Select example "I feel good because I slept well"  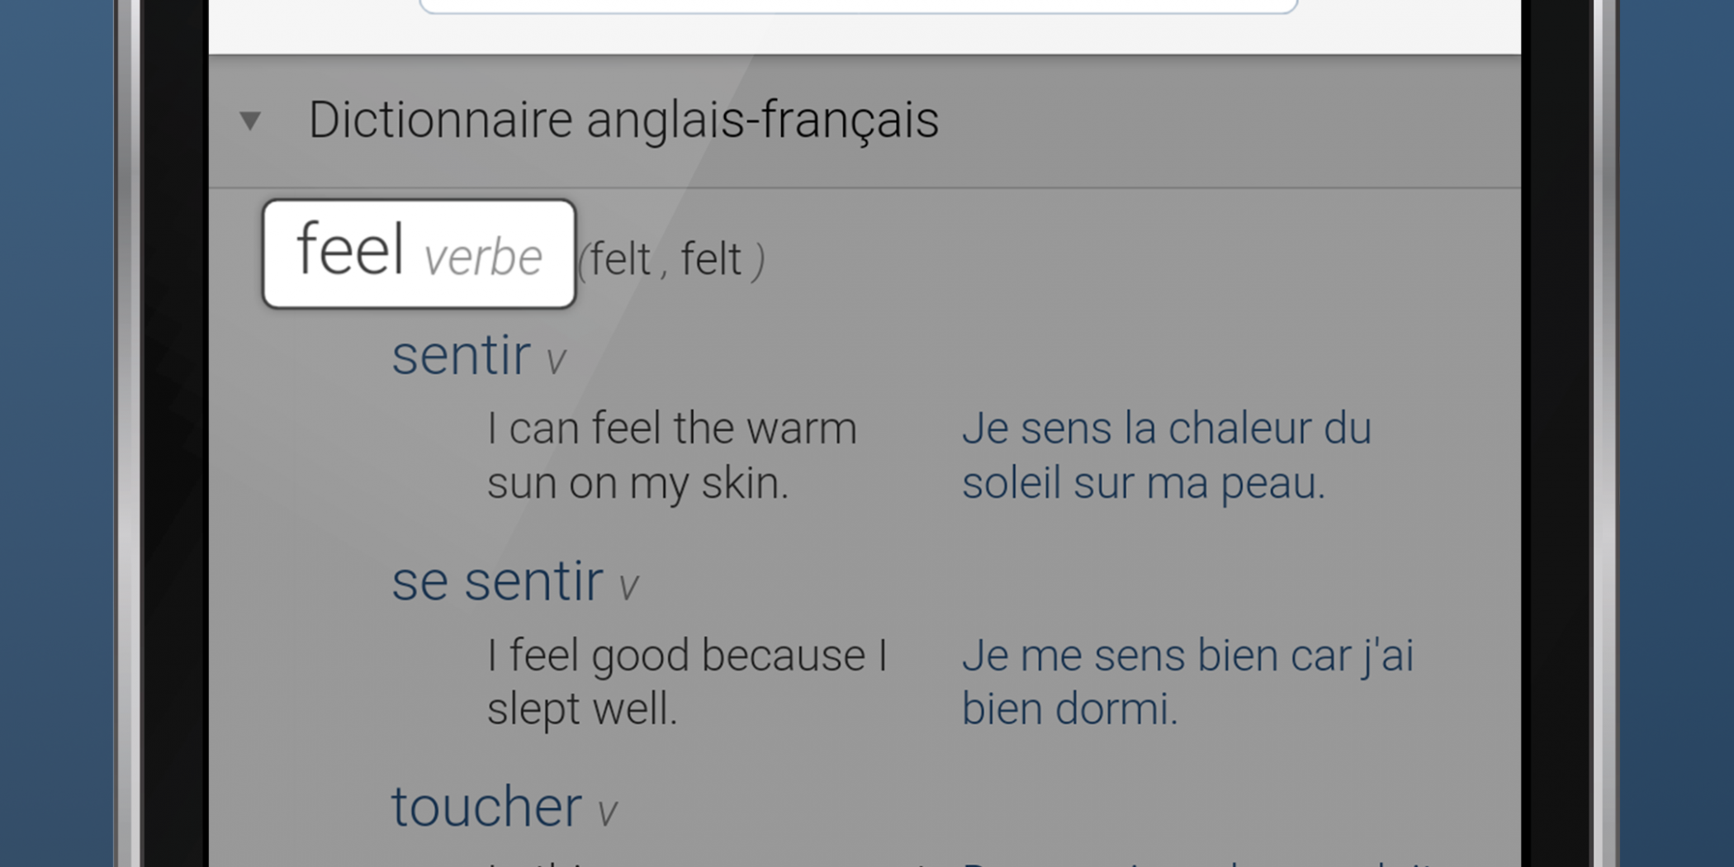tap(687, 681)
